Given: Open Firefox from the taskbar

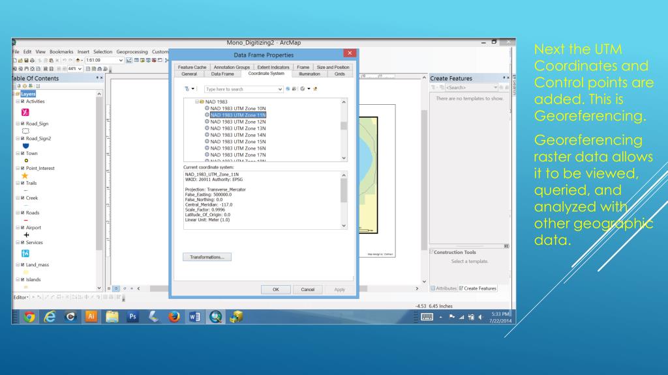Looking at the screenshot, I should pos(174,317).
